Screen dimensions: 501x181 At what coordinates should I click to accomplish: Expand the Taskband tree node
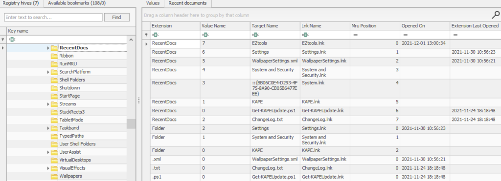pyautogui.click(x=48, y=128)
